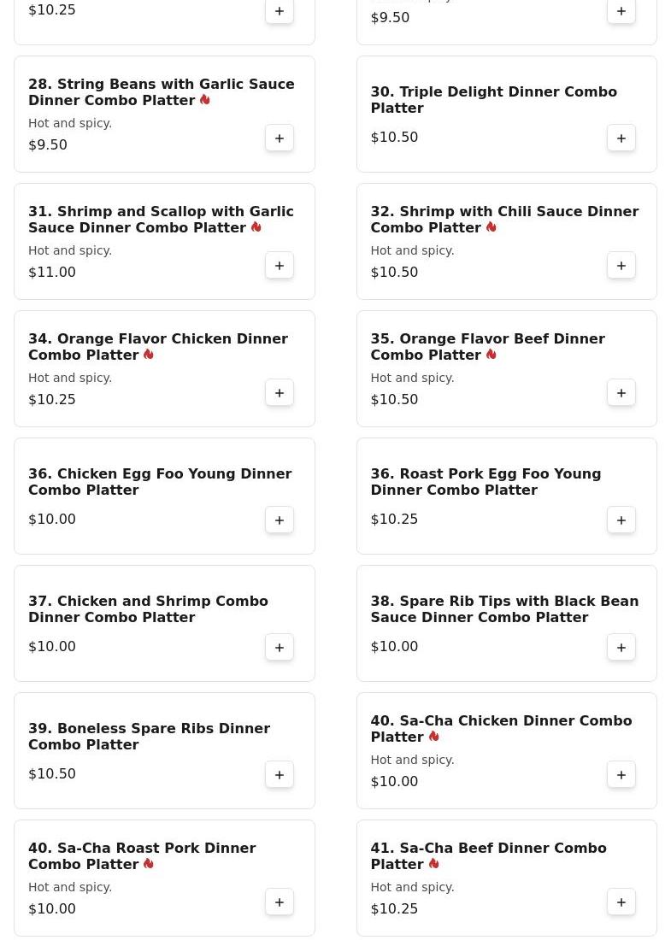Add Sa-Cha Beef Dinner Combo platter
Screen dimensions: 671x940
621,902
